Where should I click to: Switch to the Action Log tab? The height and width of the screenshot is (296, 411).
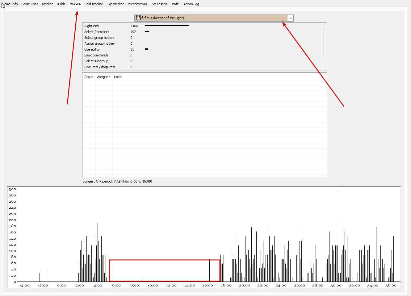tap(191, 4)
